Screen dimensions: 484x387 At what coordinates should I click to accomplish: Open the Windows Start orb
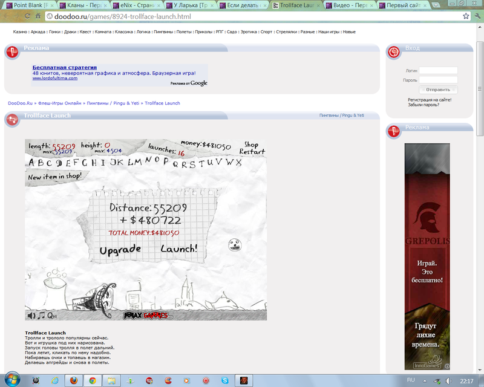point(12,379)
